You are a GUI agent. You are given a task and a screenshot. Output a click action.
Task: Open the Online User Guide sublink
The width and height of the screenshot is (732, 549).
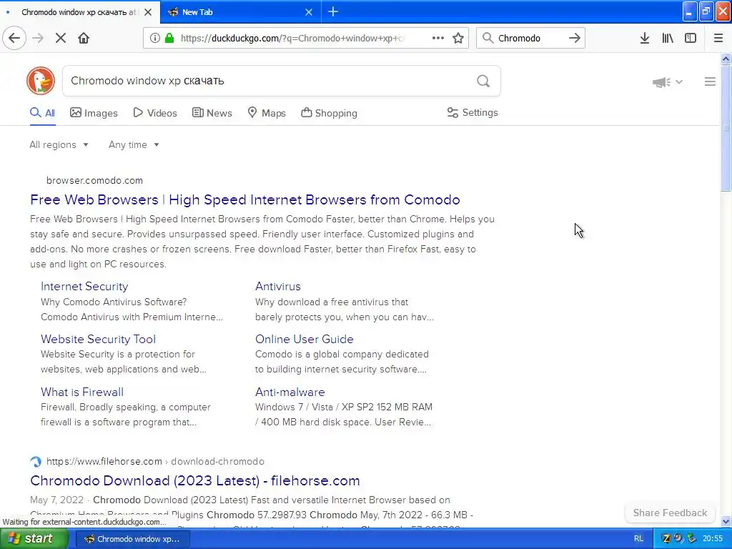305,339
